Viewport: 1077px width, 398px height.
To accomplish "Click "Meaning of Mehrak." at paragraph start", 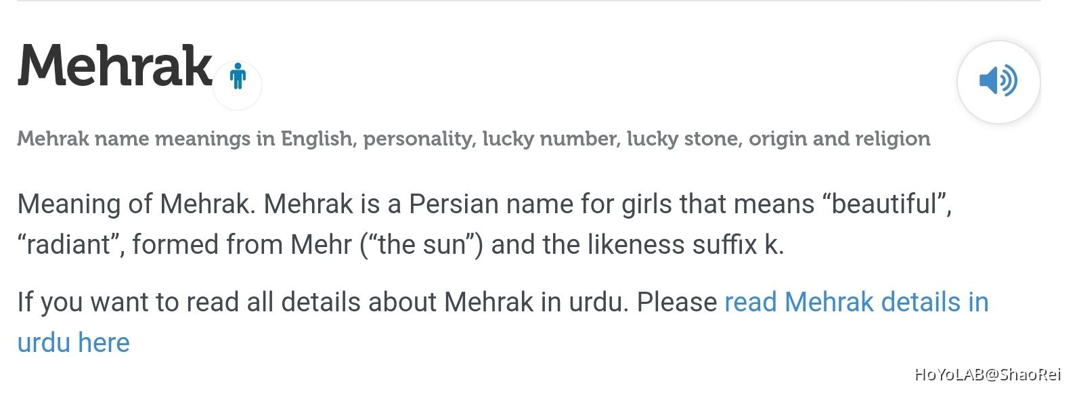I will click(136, 204).
